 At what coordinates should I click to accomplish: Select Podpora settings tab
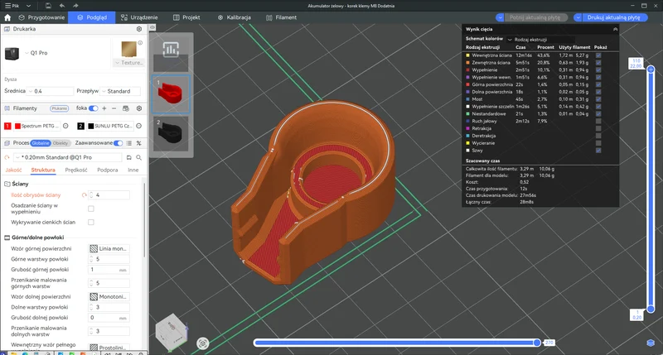[108, 170]
